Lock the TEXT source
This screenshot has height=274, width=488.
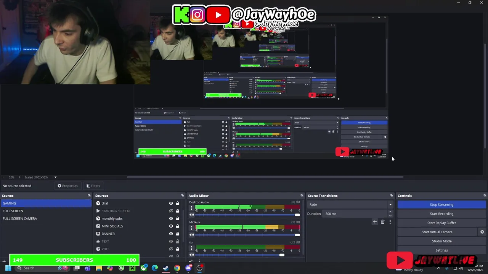tap(178, 241)
